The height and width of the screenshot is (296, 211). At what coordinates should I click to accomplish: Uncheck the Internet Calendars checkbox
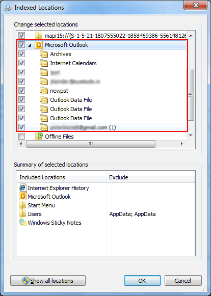[x=21, y=63]
